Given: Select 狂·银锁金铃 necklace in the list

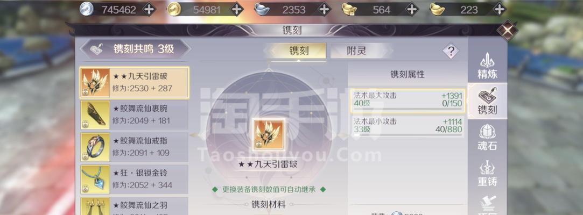Looking at the screenshot, I should click(x=134, y=179).
